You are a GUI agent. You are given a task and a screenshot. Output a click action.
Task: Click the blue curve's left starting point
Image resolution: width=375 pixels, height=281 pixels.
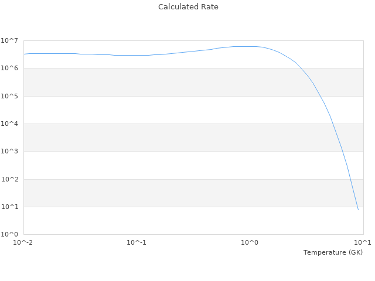coord(24,54)
